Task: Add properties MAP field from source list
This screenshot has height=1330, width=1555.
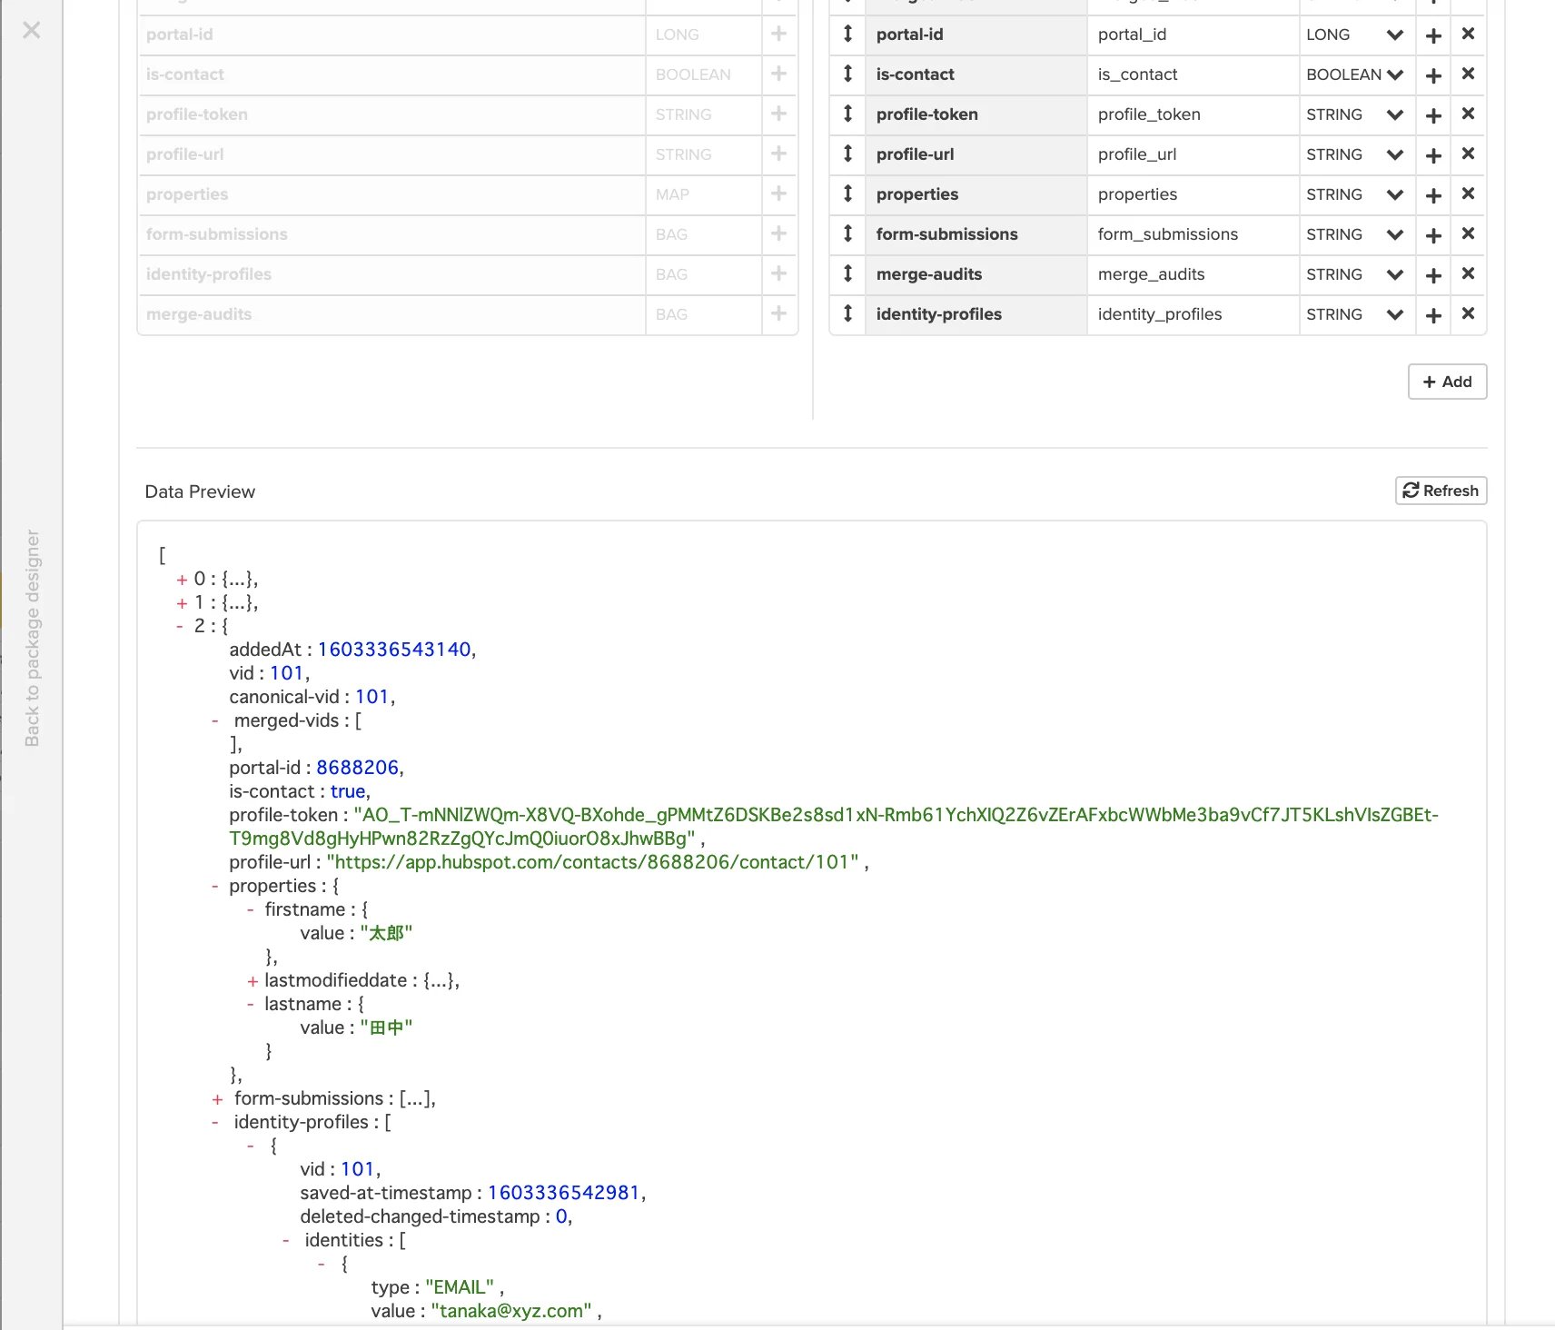Action: [x=778, y=194]
